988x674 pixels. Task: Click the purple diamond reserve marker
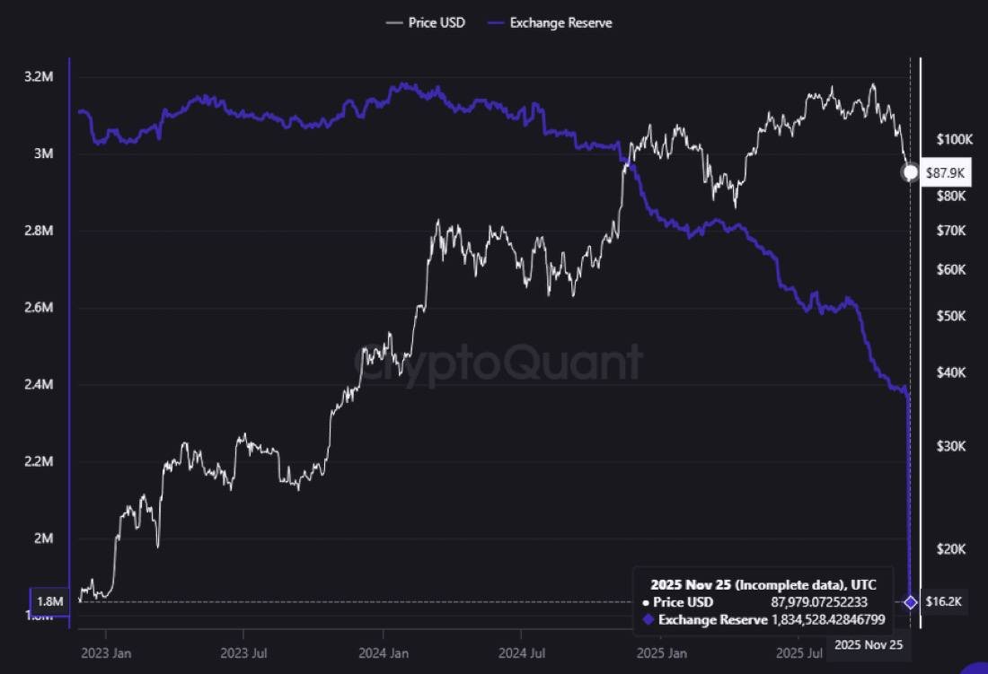[911, 602]
